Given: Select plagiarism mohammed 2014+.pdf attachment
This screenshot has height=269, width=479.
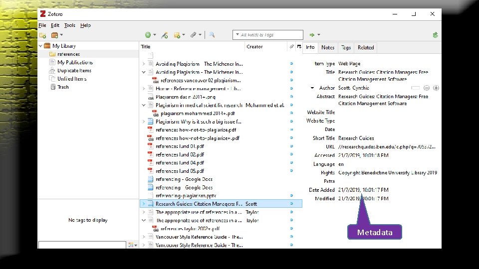Looking at the screenshot, I should 221,114.
